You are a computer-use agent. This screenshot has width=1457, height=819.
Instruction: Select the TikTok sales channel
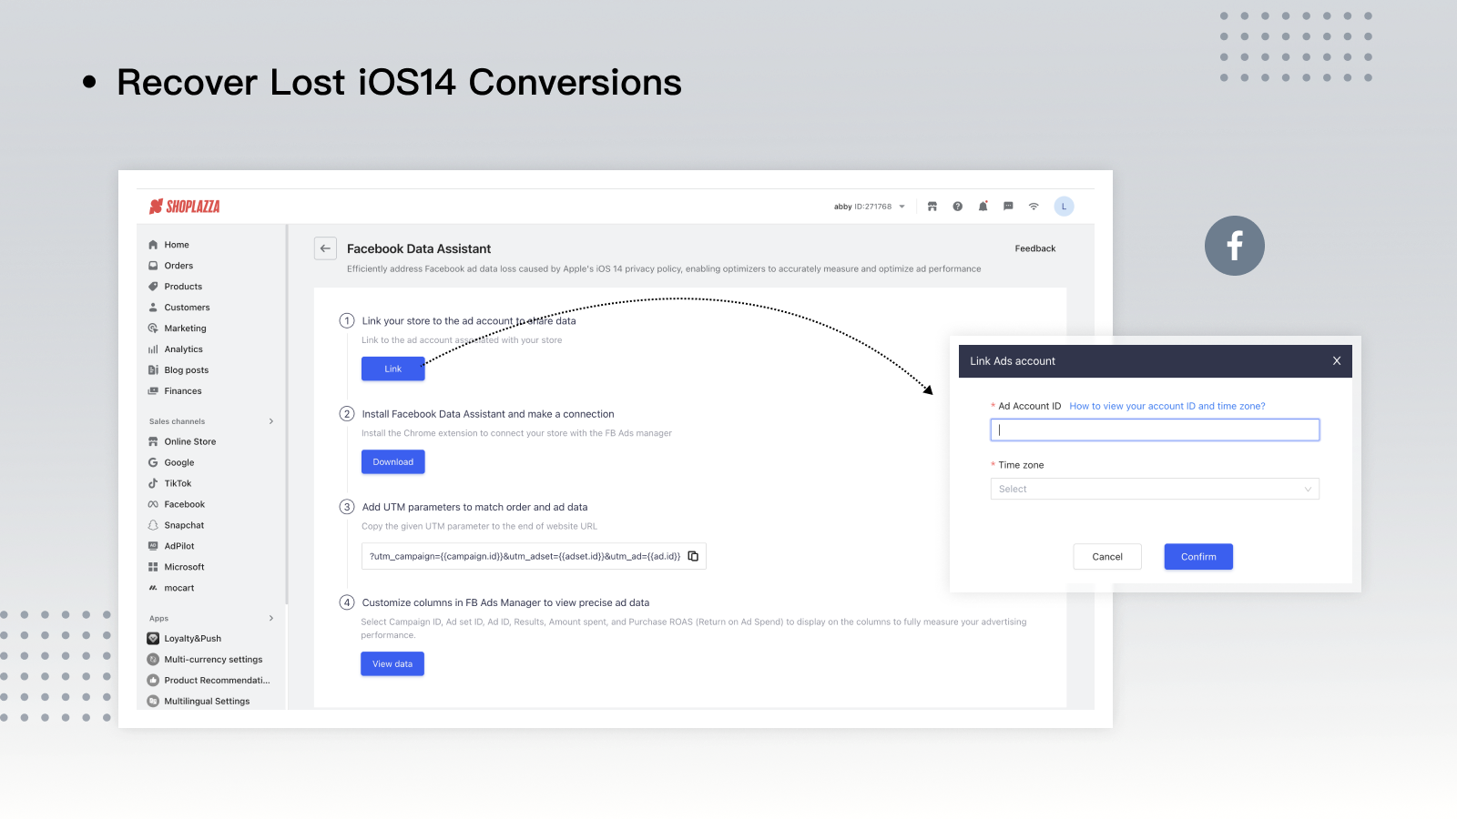(178, 483)
